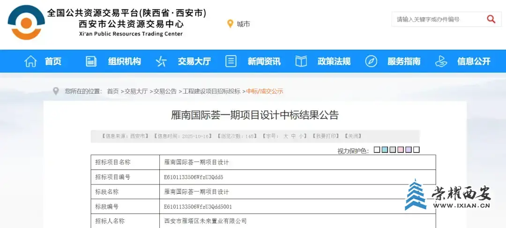
Task: Click the home icon beside 首页
Action: (x=30, y=61)
